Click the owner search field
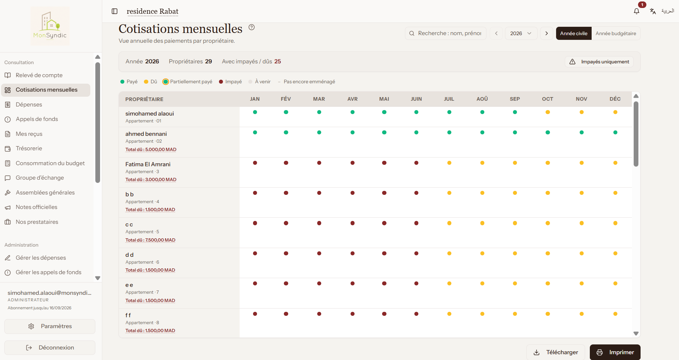 [x=446, y=33]
